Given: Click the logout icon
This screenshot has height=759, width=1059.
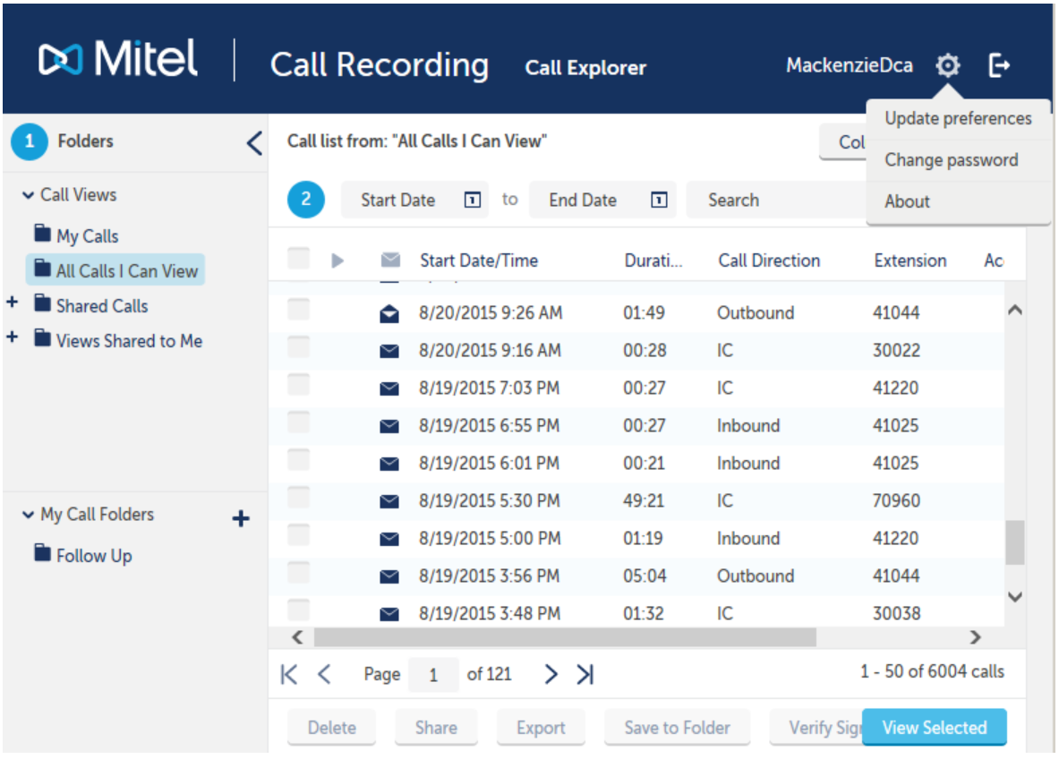Looking at the screenshot, I should [999, 65].
